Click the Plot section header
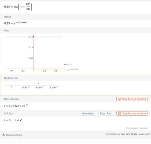 (x=6, y=31)
